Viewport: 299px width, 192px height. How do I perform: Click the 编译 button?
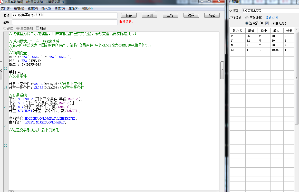[x=191, y=15]
